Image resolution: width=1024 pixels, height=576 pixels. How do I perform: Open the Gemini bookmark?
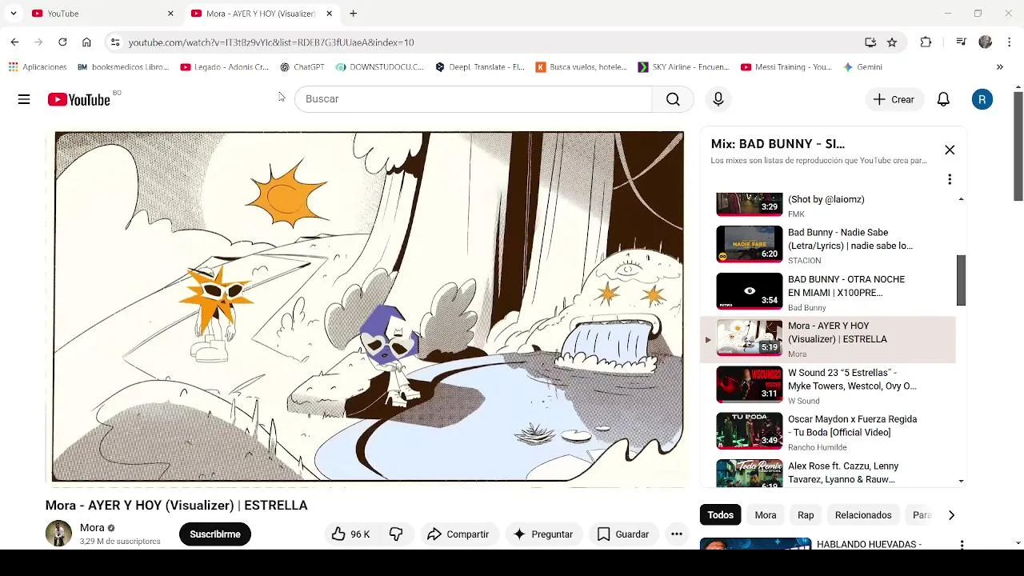[863, 67]
